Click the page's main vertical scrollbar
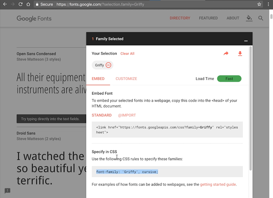Image resolution: width=273 pixels, height=198 pixels. (x=271, y=16)
